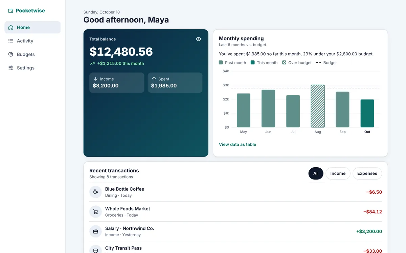Open View data as table link
Image resolution: width=406 pixels, height=253 pixels.
(x=238, y=144)
